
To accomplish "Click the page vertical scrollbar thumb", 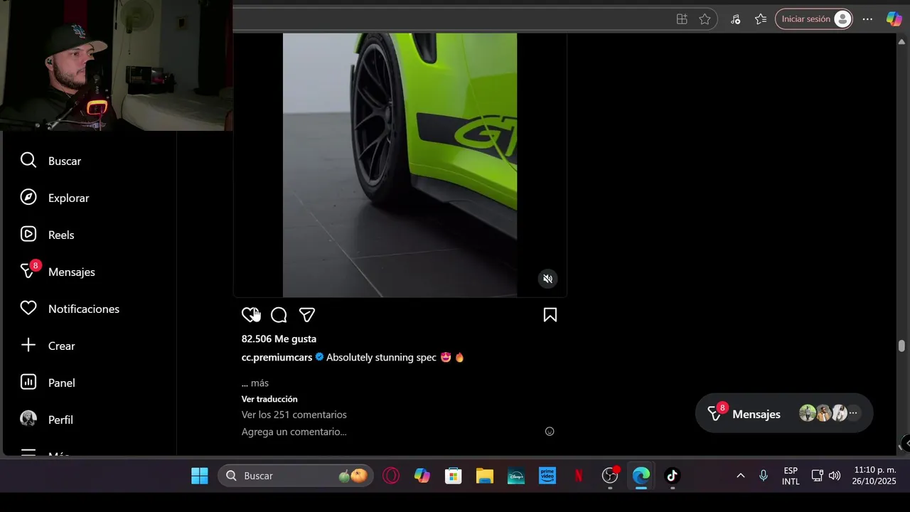I will point(901,346).
